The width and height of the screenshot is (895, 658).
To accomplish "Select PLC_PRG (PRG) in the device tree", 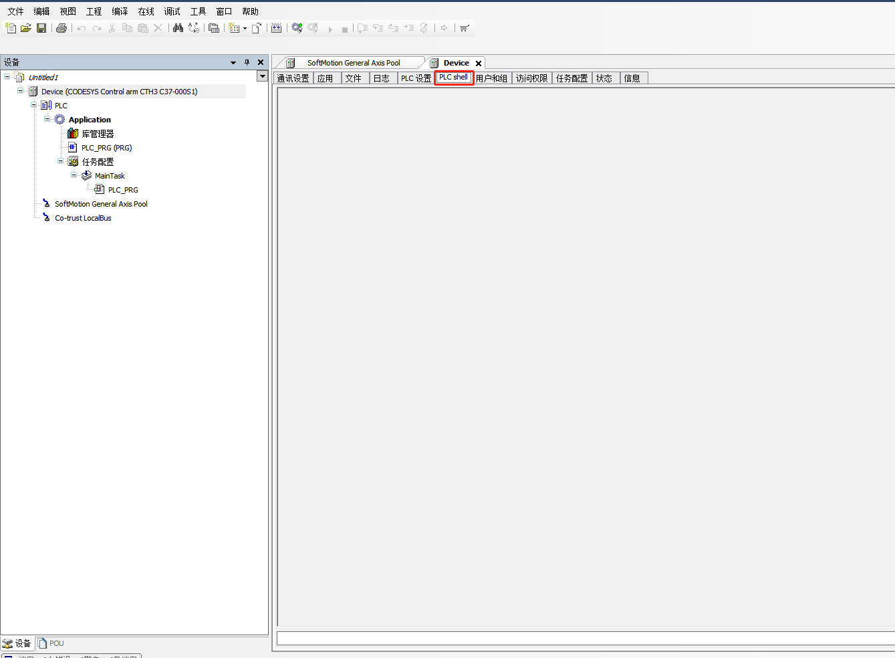I will coord(106,148).
